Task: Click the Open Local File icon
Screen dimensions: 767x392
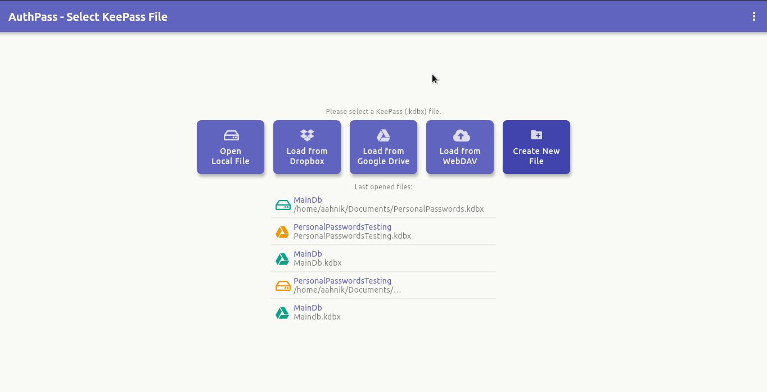Action: pos(231,135)
